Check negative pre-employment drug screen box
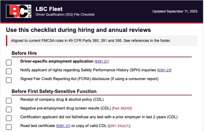This screenshot has width=204, height=132. (x=9, y=109)
